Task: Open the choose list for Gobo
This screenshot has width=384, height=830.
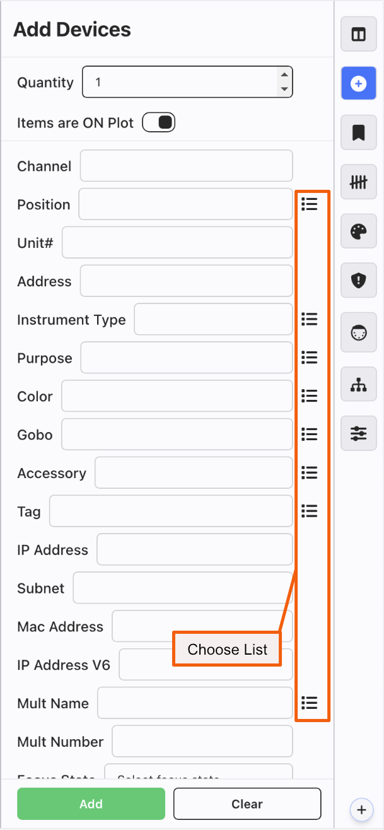Action: coord(309,434)
